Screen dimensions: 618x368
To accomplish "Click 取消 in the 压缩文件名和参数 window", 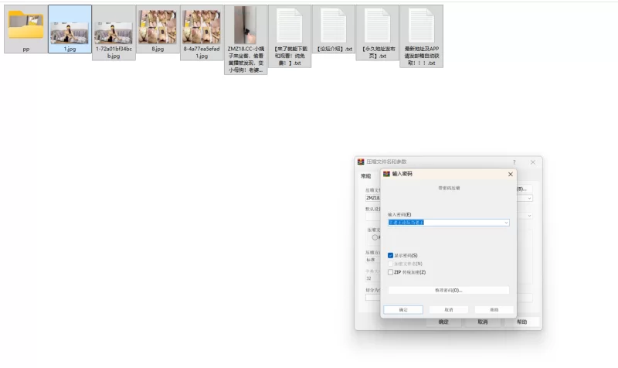I will 482,322.
